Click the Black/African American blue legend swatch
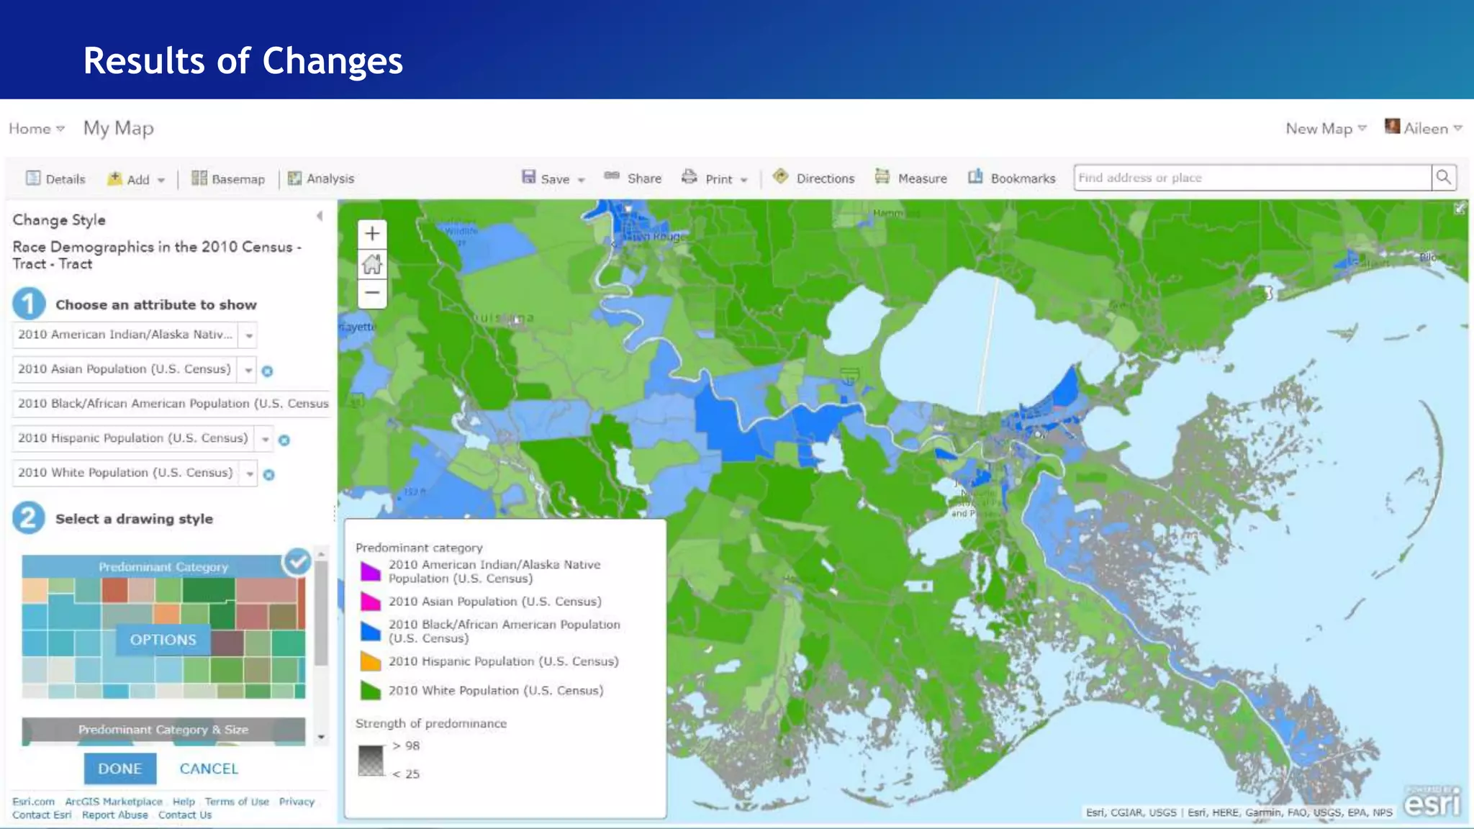Image resolution: width=1474 pixels, height=829 pixels. [x=370, y=632]
